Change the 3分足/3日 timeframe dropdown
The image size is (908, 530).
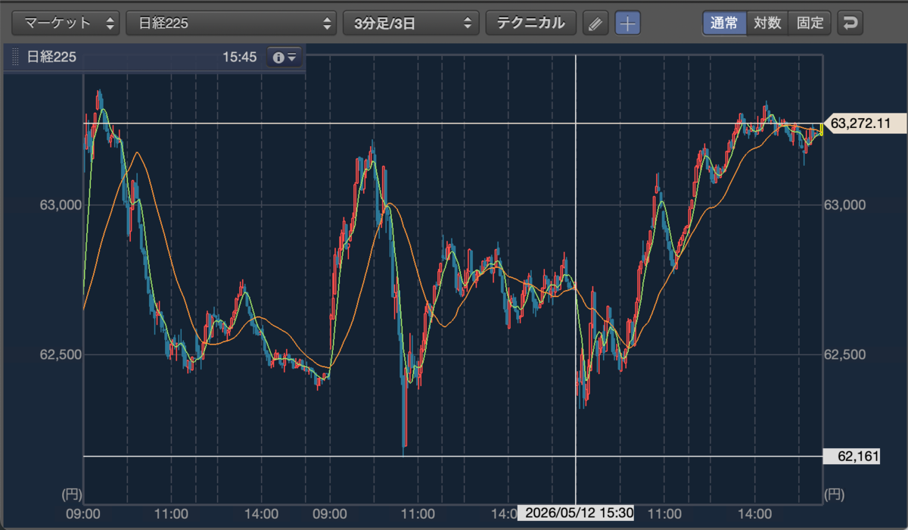(411, 23)
